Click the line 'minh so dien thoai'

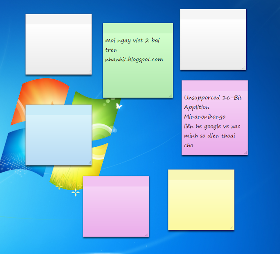209,136
